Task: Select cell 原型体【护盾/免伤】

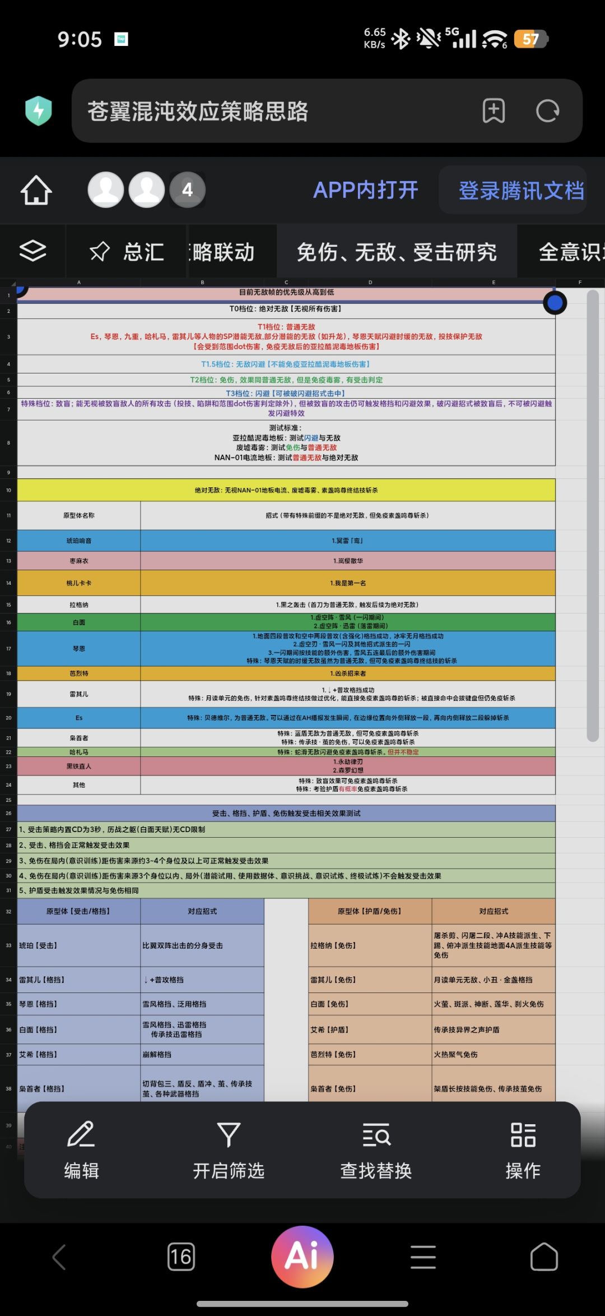Action: 370,911
